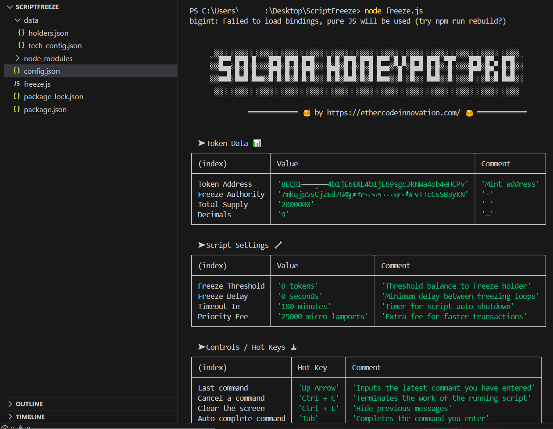Select the data folder label

(x=31, y=20)
